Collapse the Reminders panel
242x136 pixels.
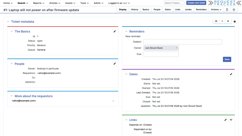[x=126, y=31]
